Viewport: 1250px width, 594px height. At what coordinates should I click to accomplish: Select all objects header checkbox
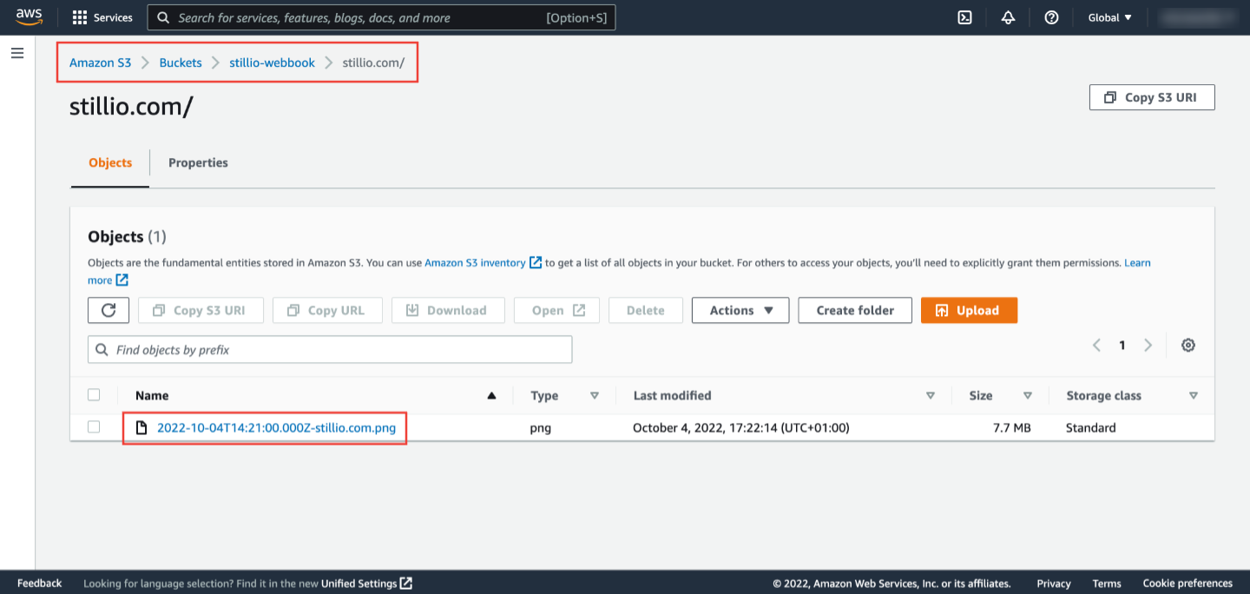click(x=94, y=394)
